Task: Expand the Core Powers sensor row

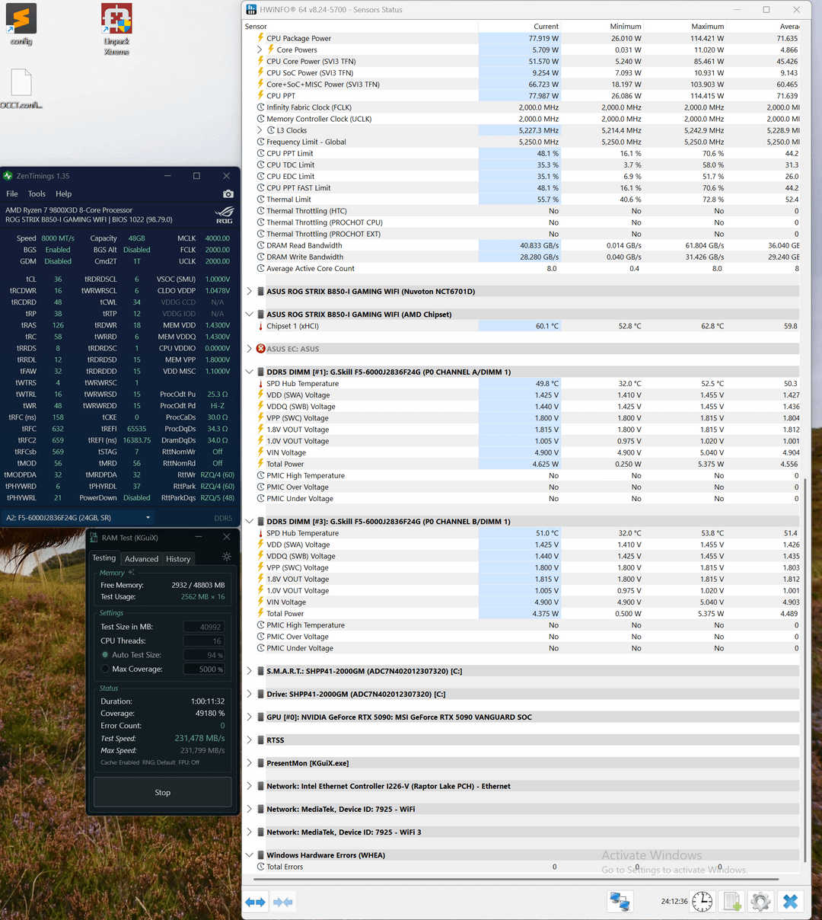Action: 260,50
